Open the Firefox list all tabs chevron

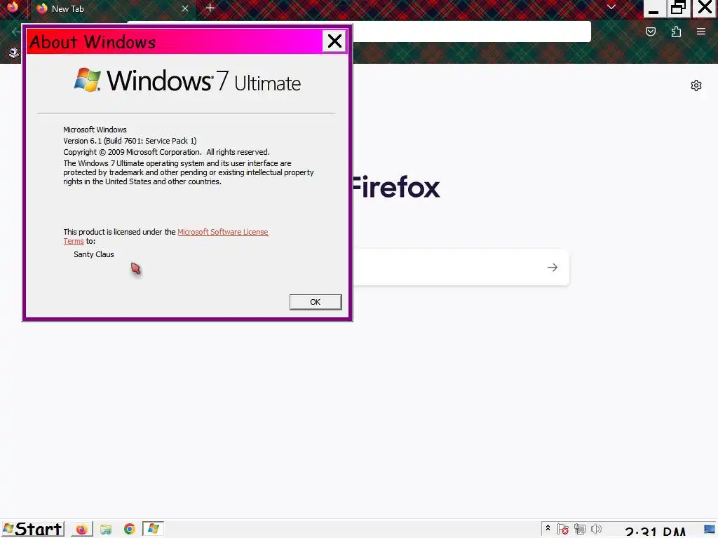611,7
